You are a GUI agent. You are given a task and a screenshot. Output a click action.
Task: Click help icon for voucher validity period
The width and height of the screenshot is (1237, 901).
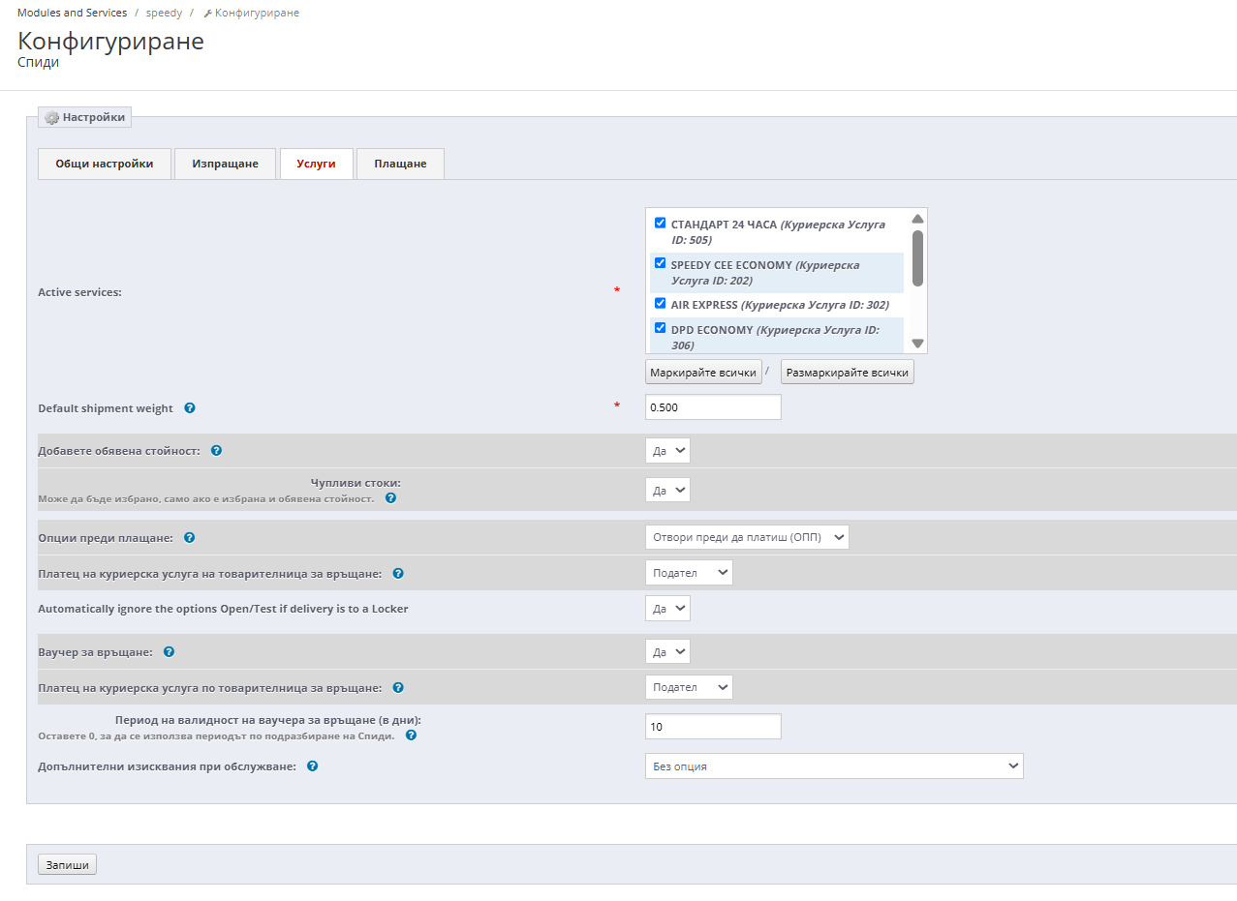tap(412, 736)
